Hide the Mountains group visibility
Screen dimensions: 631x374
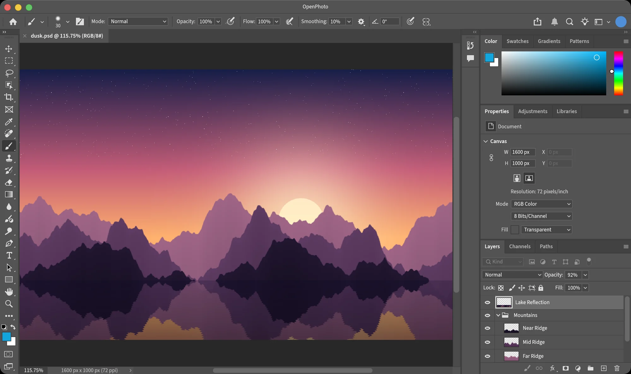487,315
